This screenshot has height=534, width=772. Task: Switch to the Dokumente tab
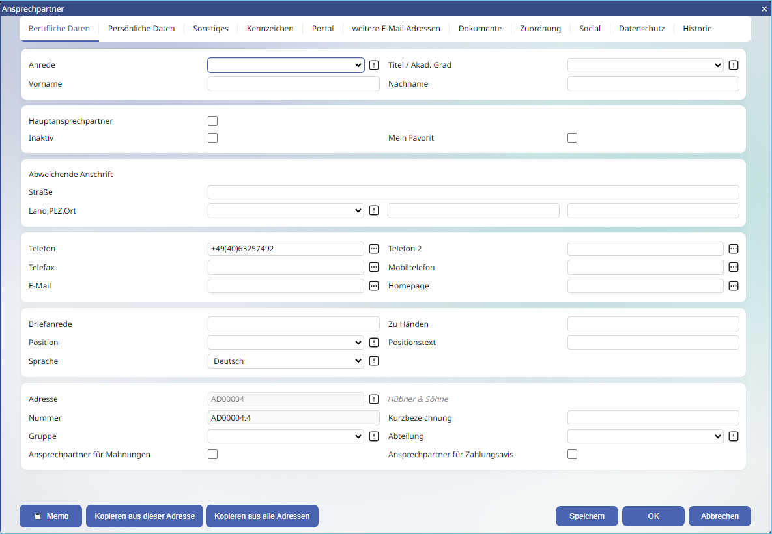pos(480,29)
